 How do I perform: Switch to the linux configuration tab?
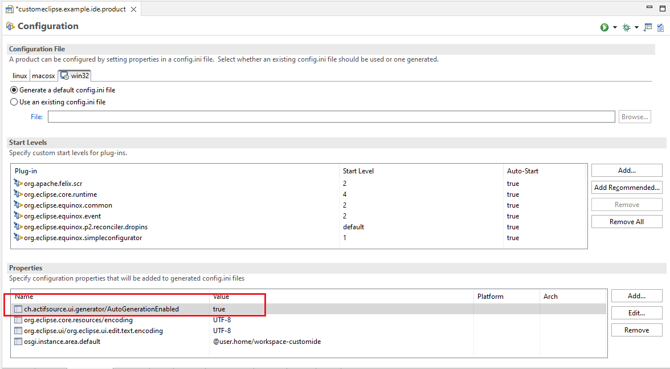(20, 76)
